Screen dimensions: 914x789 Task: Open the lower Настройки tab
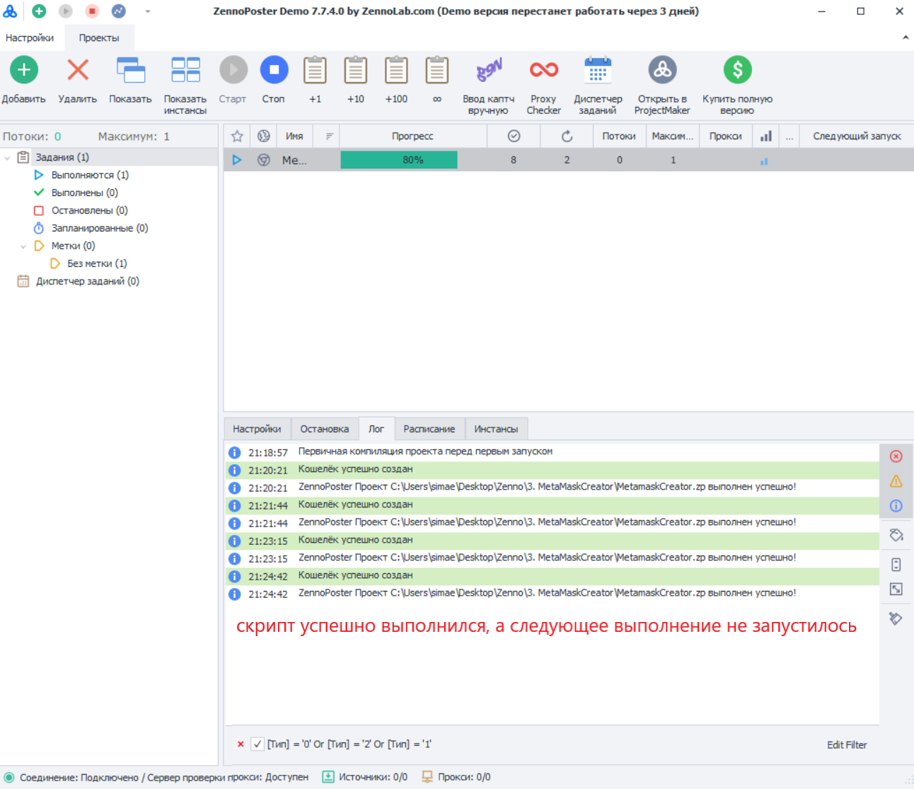[257, 429]
